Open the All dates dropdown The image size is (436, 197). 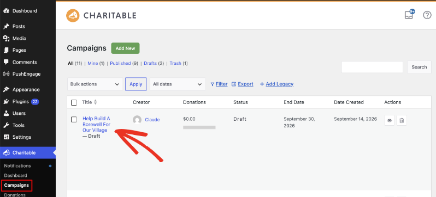[178, 84]
